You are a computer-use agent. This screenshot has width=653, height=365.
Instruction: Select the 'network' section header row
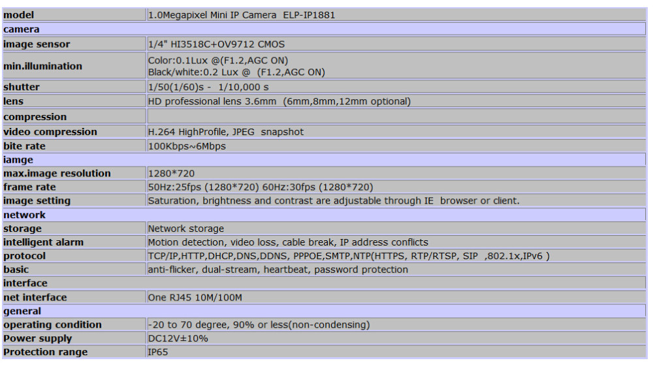click(x=326, y=214)
